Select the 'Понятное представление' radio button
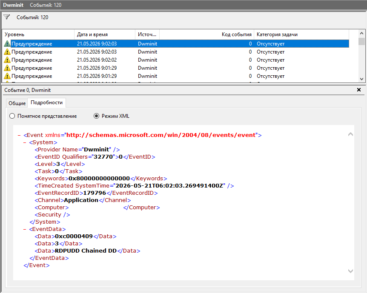 click(12, 116)
